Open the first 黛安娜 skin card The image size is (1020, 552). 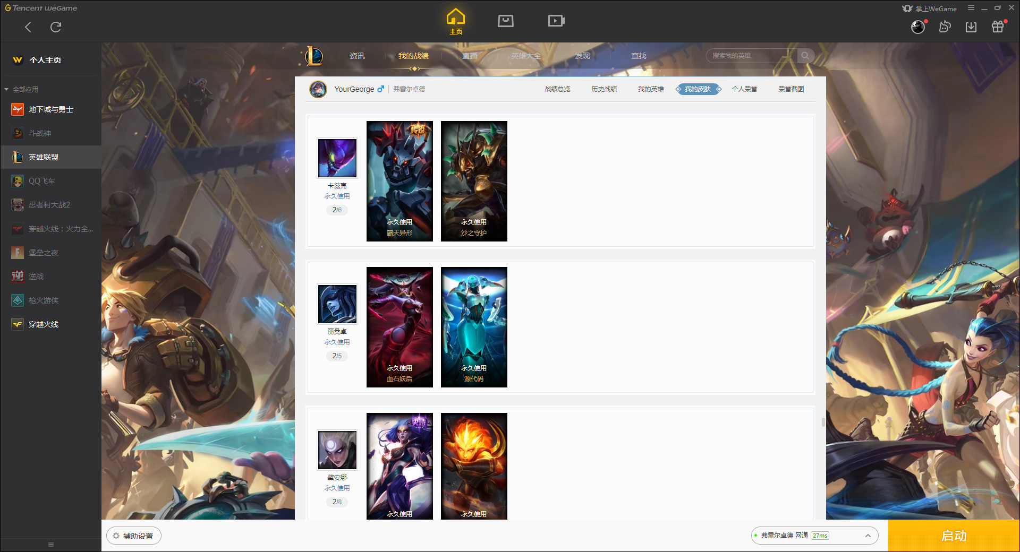tap(399, 466)
